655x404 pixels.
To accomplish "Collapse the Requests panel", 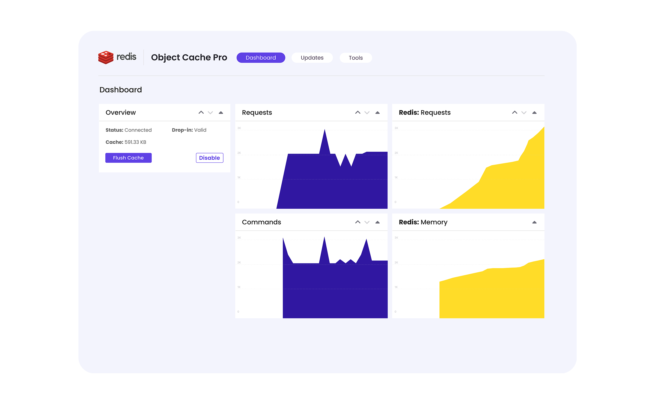I will (378, 112).
